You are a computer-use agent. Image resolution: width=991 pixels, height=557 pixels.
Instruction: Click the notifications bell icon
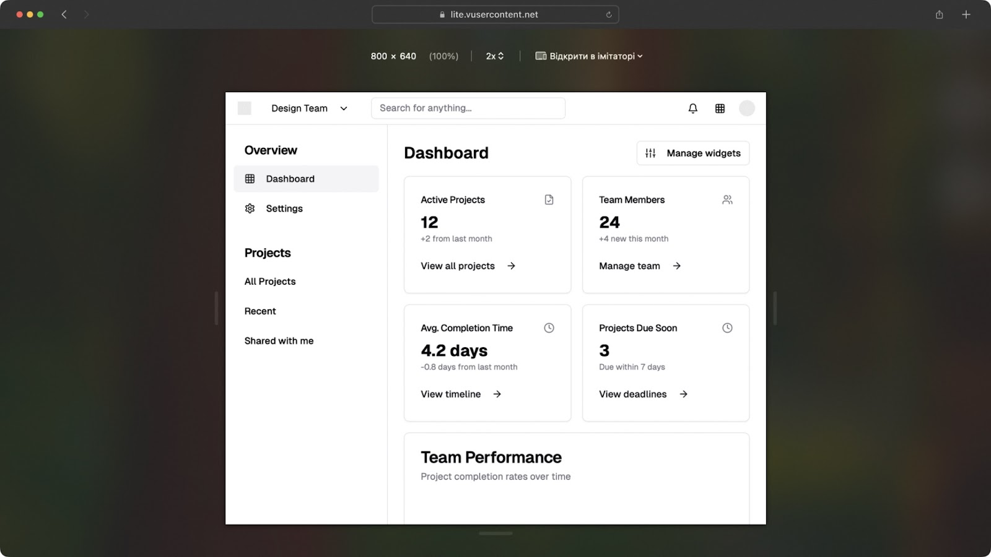[x=692, y=108]
